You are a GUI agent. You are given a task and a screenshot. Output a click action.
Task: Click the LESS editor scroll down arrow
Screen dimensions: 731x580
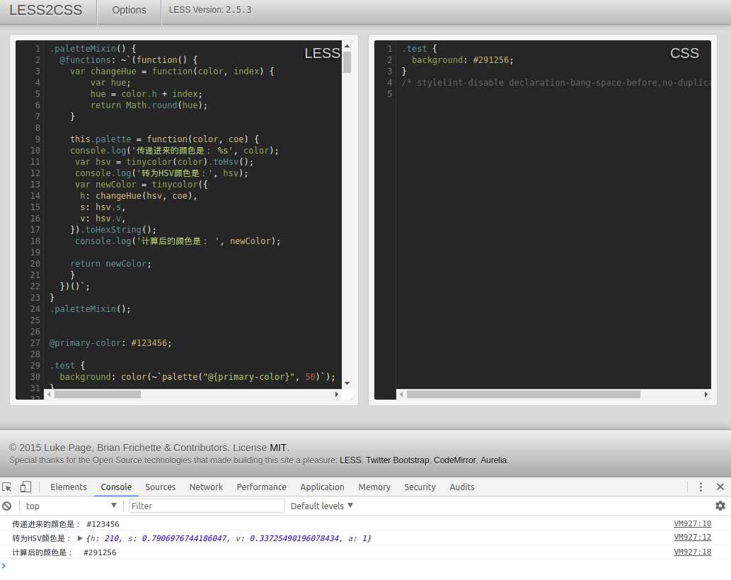pyautogui.click(x=347, y=383)
